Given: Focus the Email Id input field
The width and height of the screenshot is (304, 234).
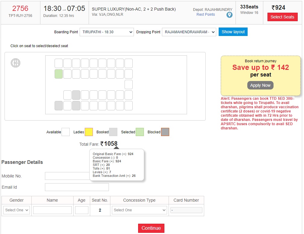Looking at the screenshot, I should coord(77,187).
